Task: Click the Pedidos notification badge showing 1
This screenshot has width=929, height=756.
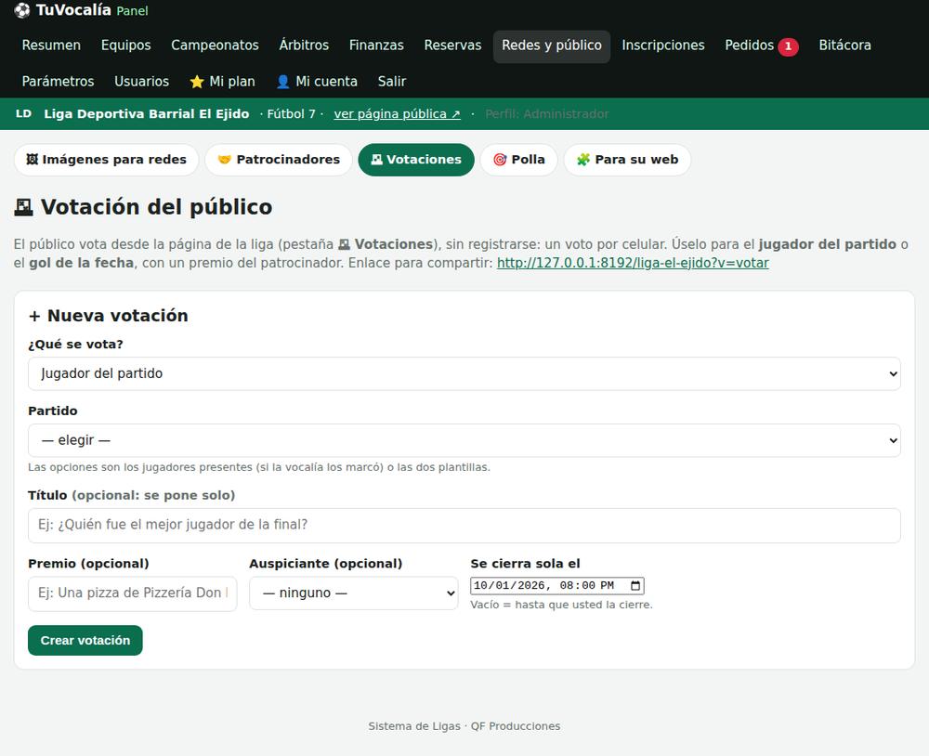Action: click(788, 46)
